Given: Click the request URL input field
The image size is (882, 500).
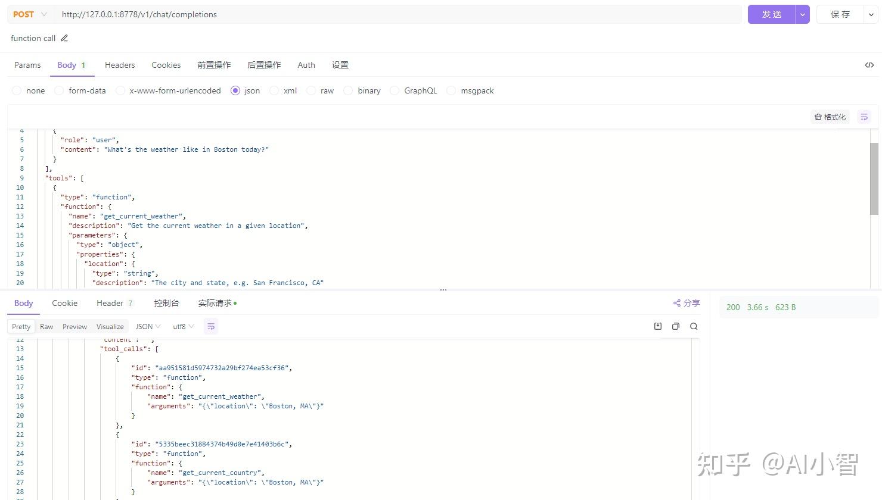Looking at the screenshot, I should point(398,14).
